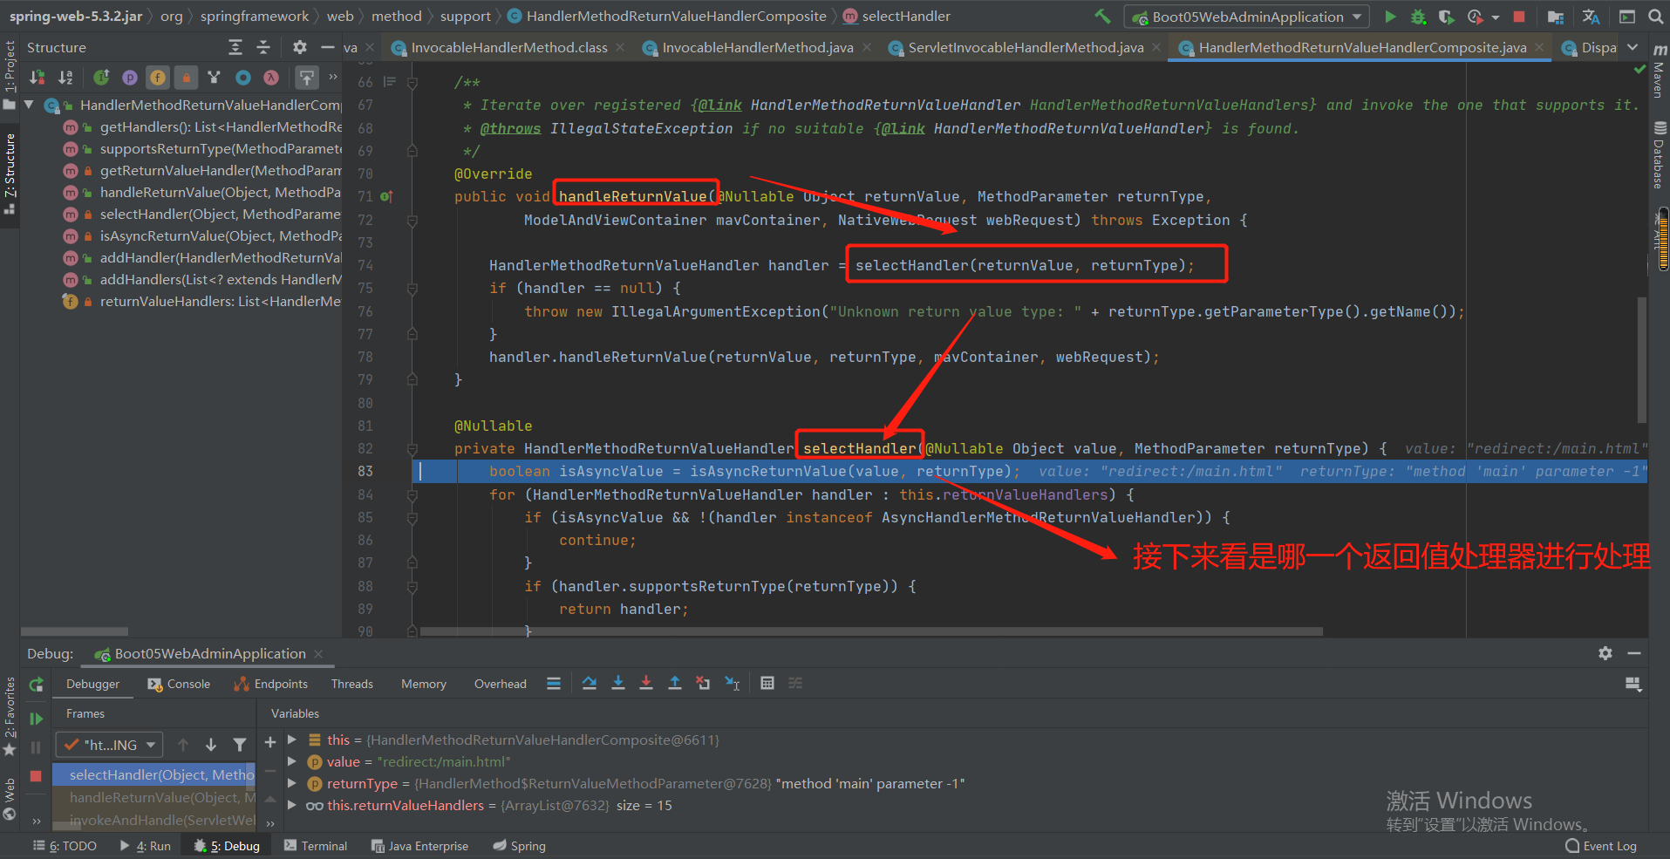Open the Console tab in debugger
Viewport: 1670px width, 859px height.
pyautogui.click(x=179, y=684)
